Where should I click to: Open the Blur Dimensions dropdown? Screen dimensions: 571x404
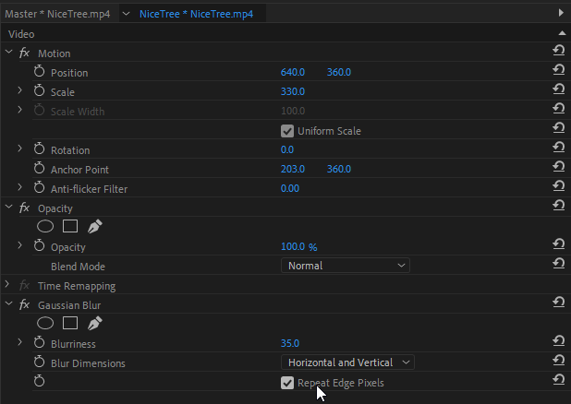347,362
